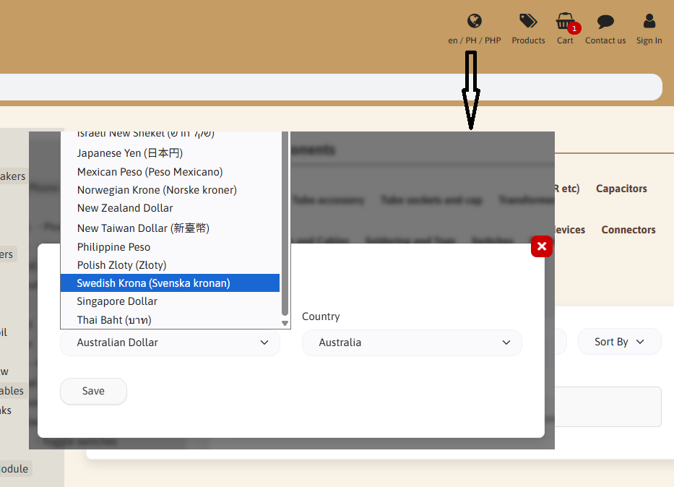Viewport: 674px width, 487px height.
Task: Open the Sort By dropdown
Action: pos(619,342)
